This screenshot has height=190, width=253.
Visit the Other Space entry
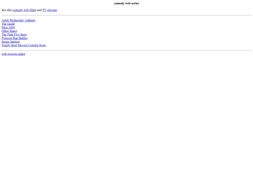click(x=9, y=31)
